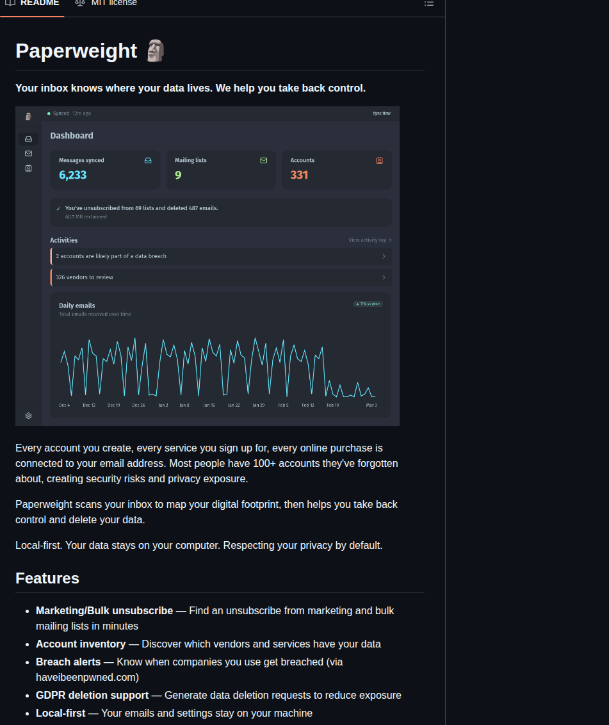
Task: Click the 'Account inventory' bullet text
Action: [81, 644]
